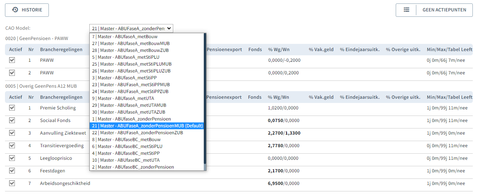Click the dropdown list scrollbar
477x196 pixels.
click(205, 99)
